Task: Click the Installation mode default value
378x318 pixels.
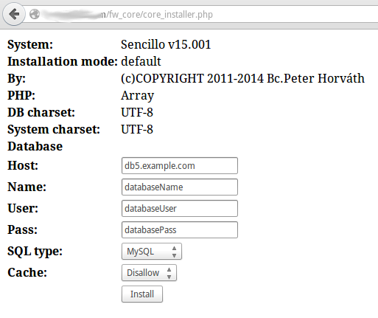Action: pyautogui.click(x=141, y=61)
